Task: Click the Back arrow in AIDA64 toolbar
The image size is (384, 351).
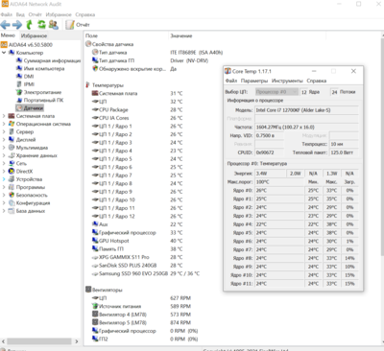Action: (x=5, y=25)
